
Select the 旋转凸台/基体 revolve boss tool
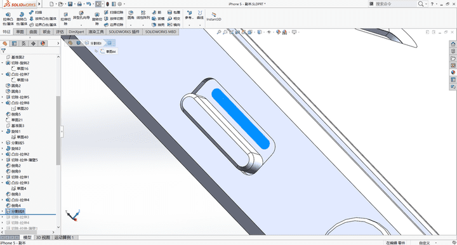22,18
